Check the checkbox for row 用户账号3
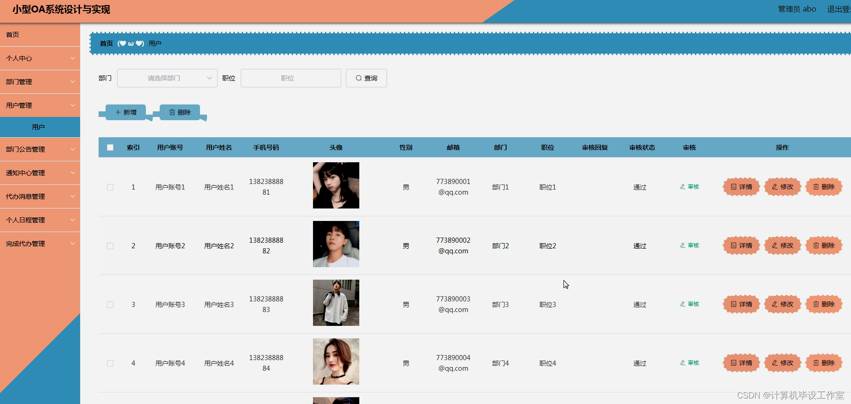 [x=110, y=305]
